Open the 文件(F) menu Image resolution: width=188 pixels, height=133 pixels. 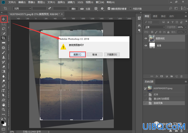[12, 2]
